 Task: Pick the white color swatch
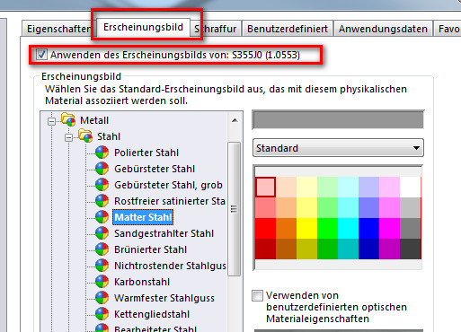pos(410,187)
